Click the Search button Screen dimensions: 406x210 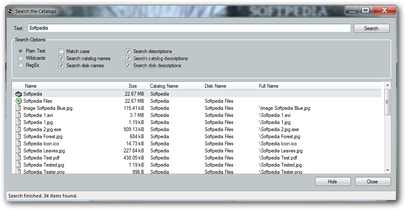372,28
